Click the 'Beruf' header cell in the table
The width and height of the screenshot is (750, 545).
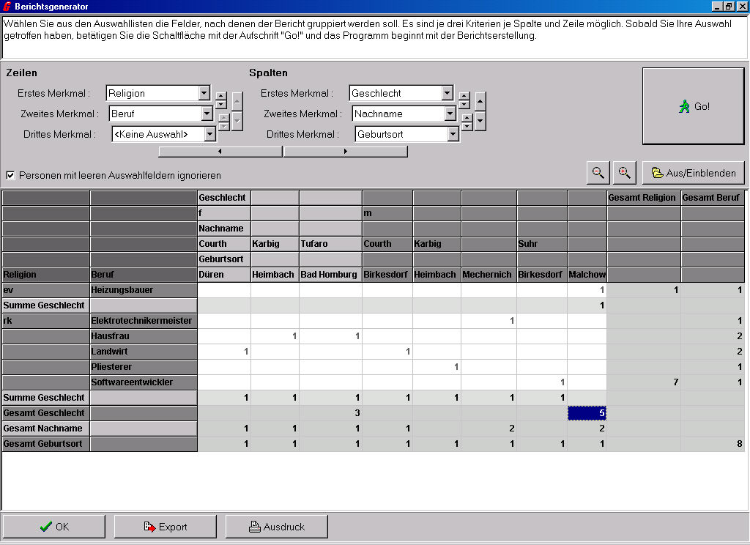144,275
